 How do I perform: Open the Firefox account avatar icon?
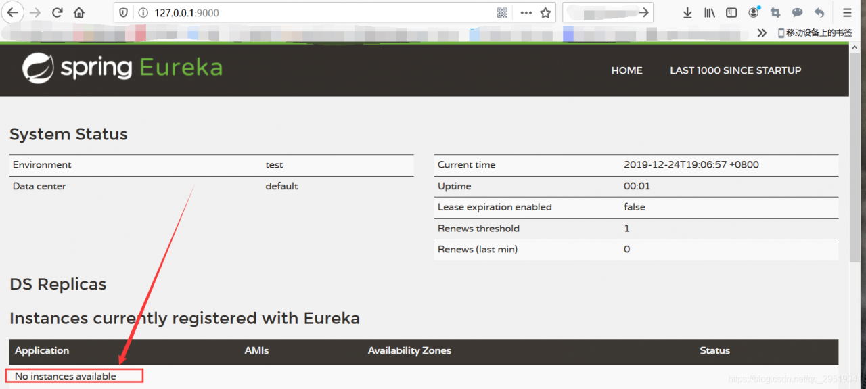(754, 12)
